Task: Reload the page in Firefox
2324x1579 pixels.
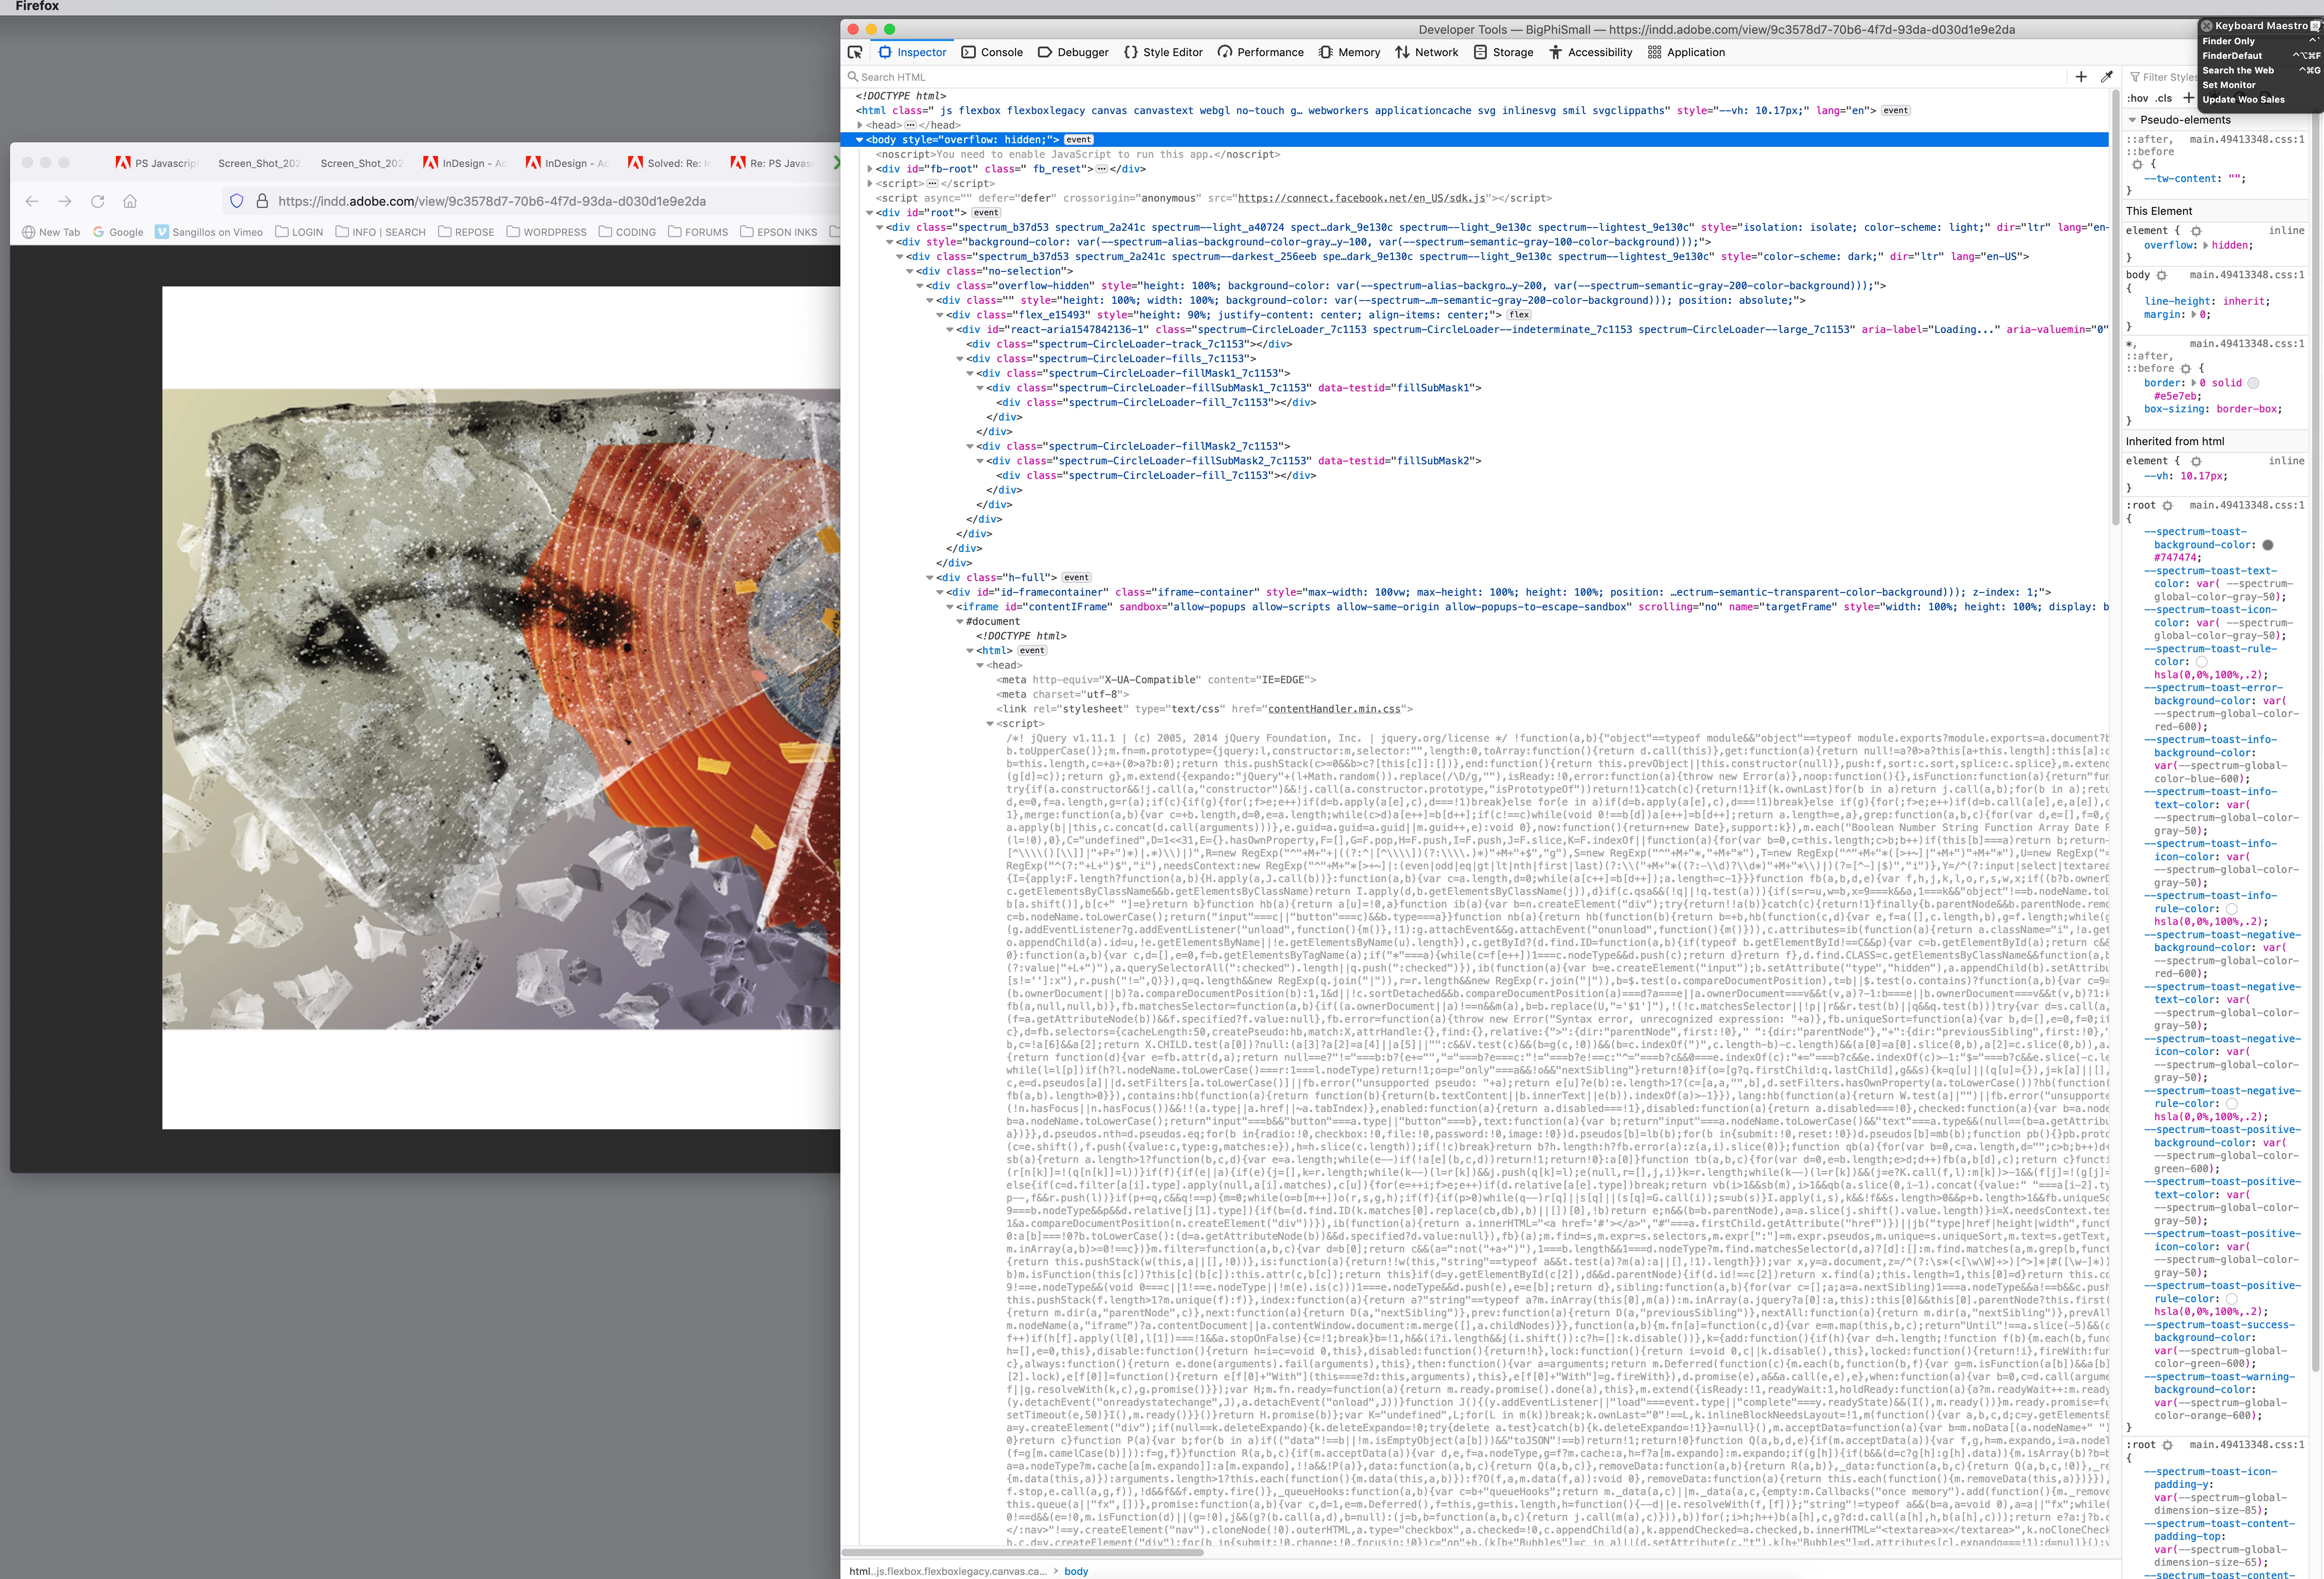Action: click(x=98, y=201)
